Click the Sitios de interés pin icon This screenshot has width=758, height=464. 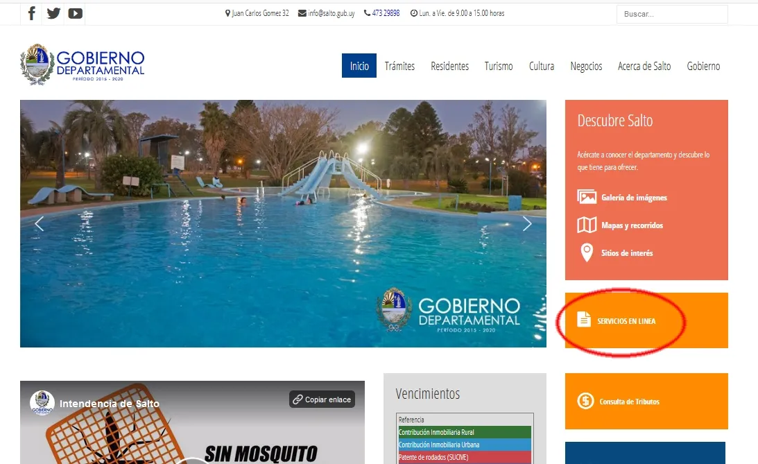587,252
